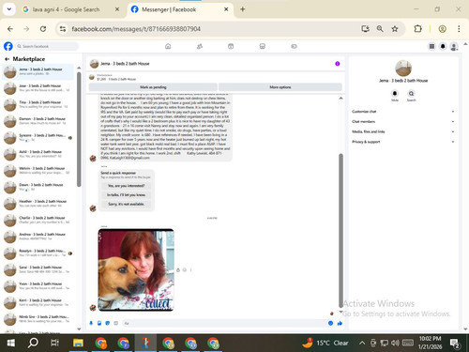The width and height of the screenshot is (469, 352).
Task: Click the Search Facebook field
Action: (x=47, y=46)
